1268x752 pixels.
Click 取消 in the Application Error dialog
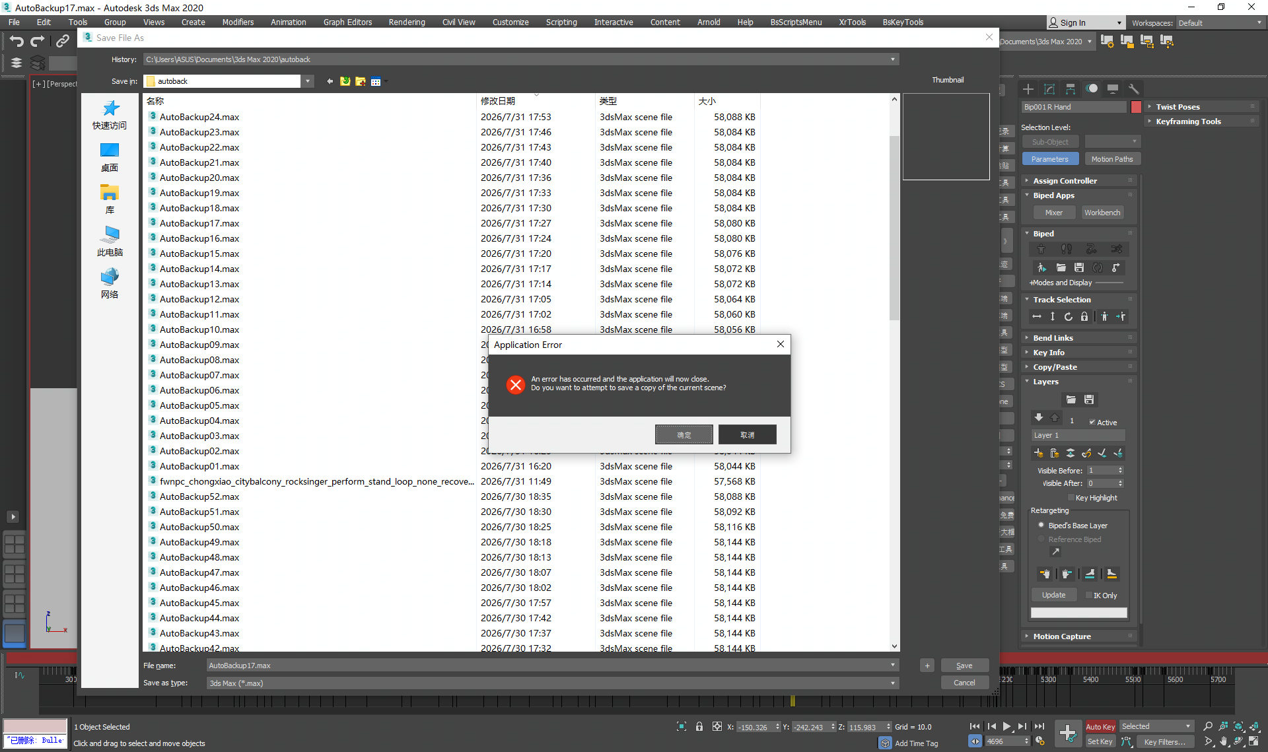(x=748, y=435)
